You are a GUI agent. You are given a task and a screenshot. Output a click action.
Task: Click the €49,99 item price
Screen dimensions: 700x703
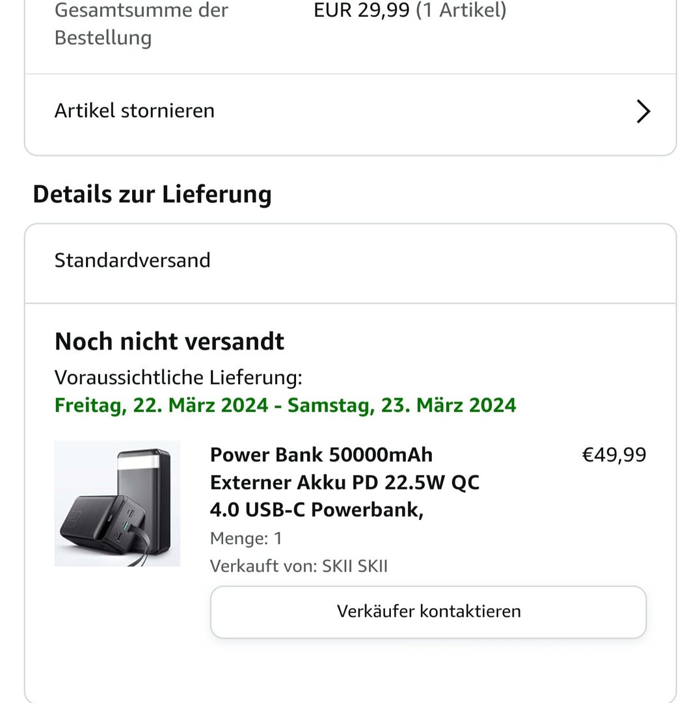tap(613, 455)
